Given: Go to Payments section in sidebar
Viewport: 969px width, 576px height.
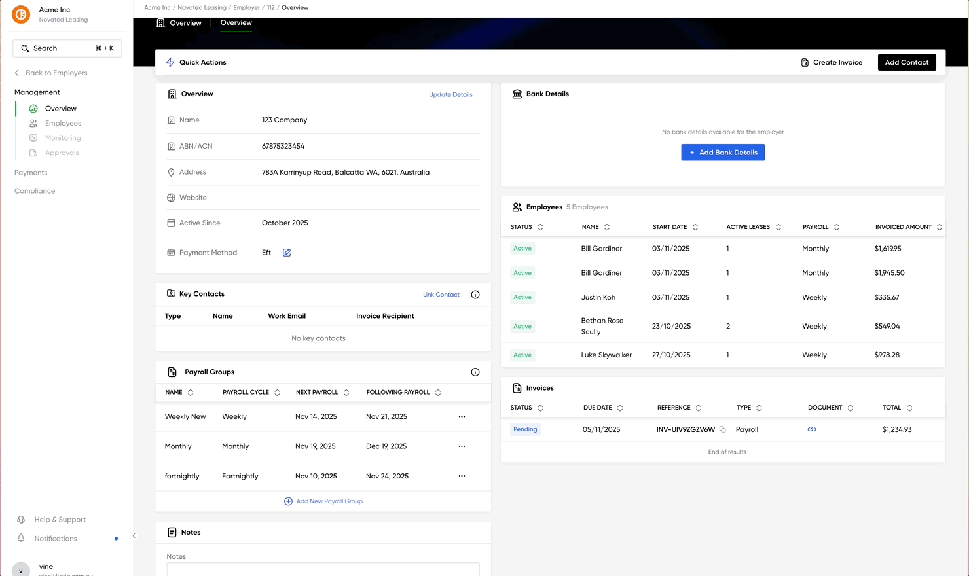Looking at the screenshot, I should coord(31,173).
